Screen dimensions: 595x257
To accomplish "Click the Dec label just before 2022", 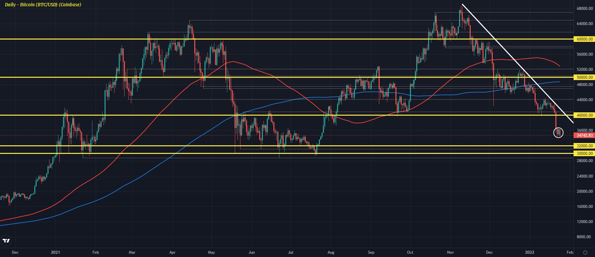I will 489,252.
